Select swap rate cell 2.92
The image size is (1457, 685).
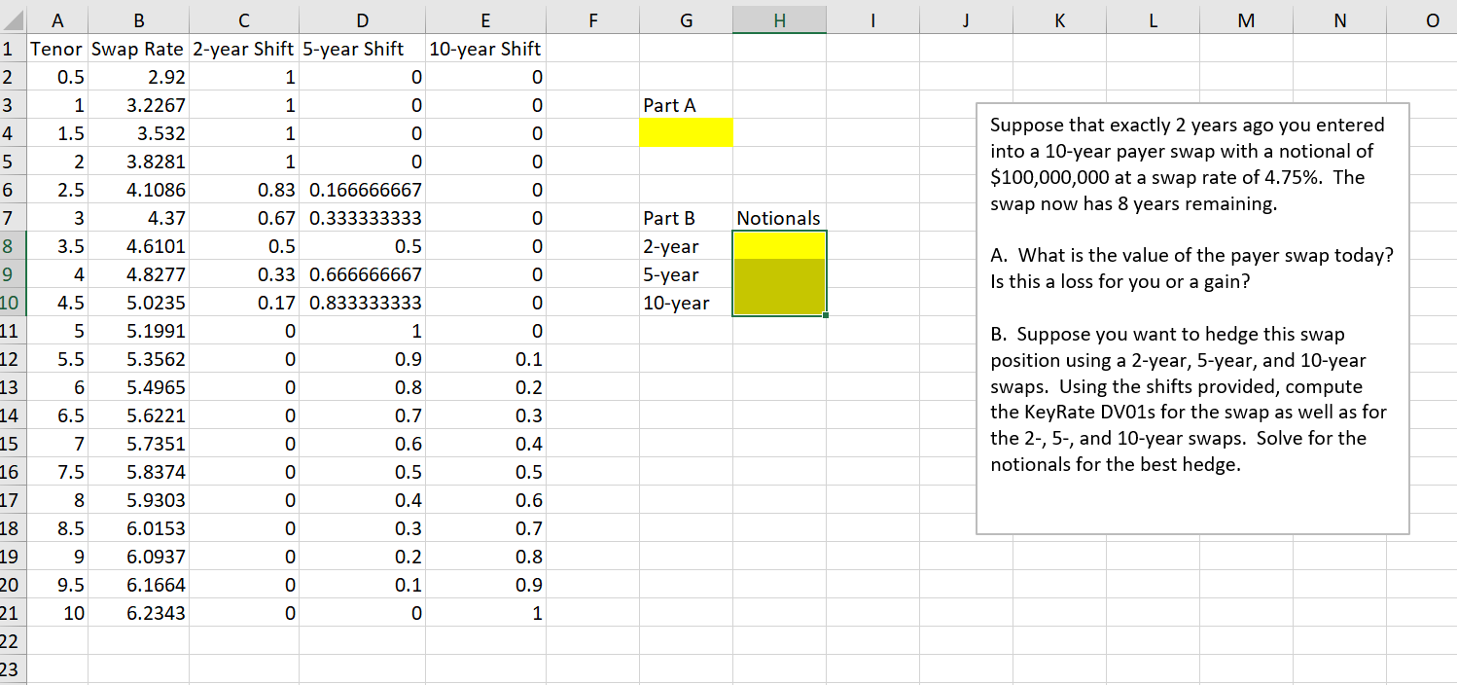[x=139, y=77]
